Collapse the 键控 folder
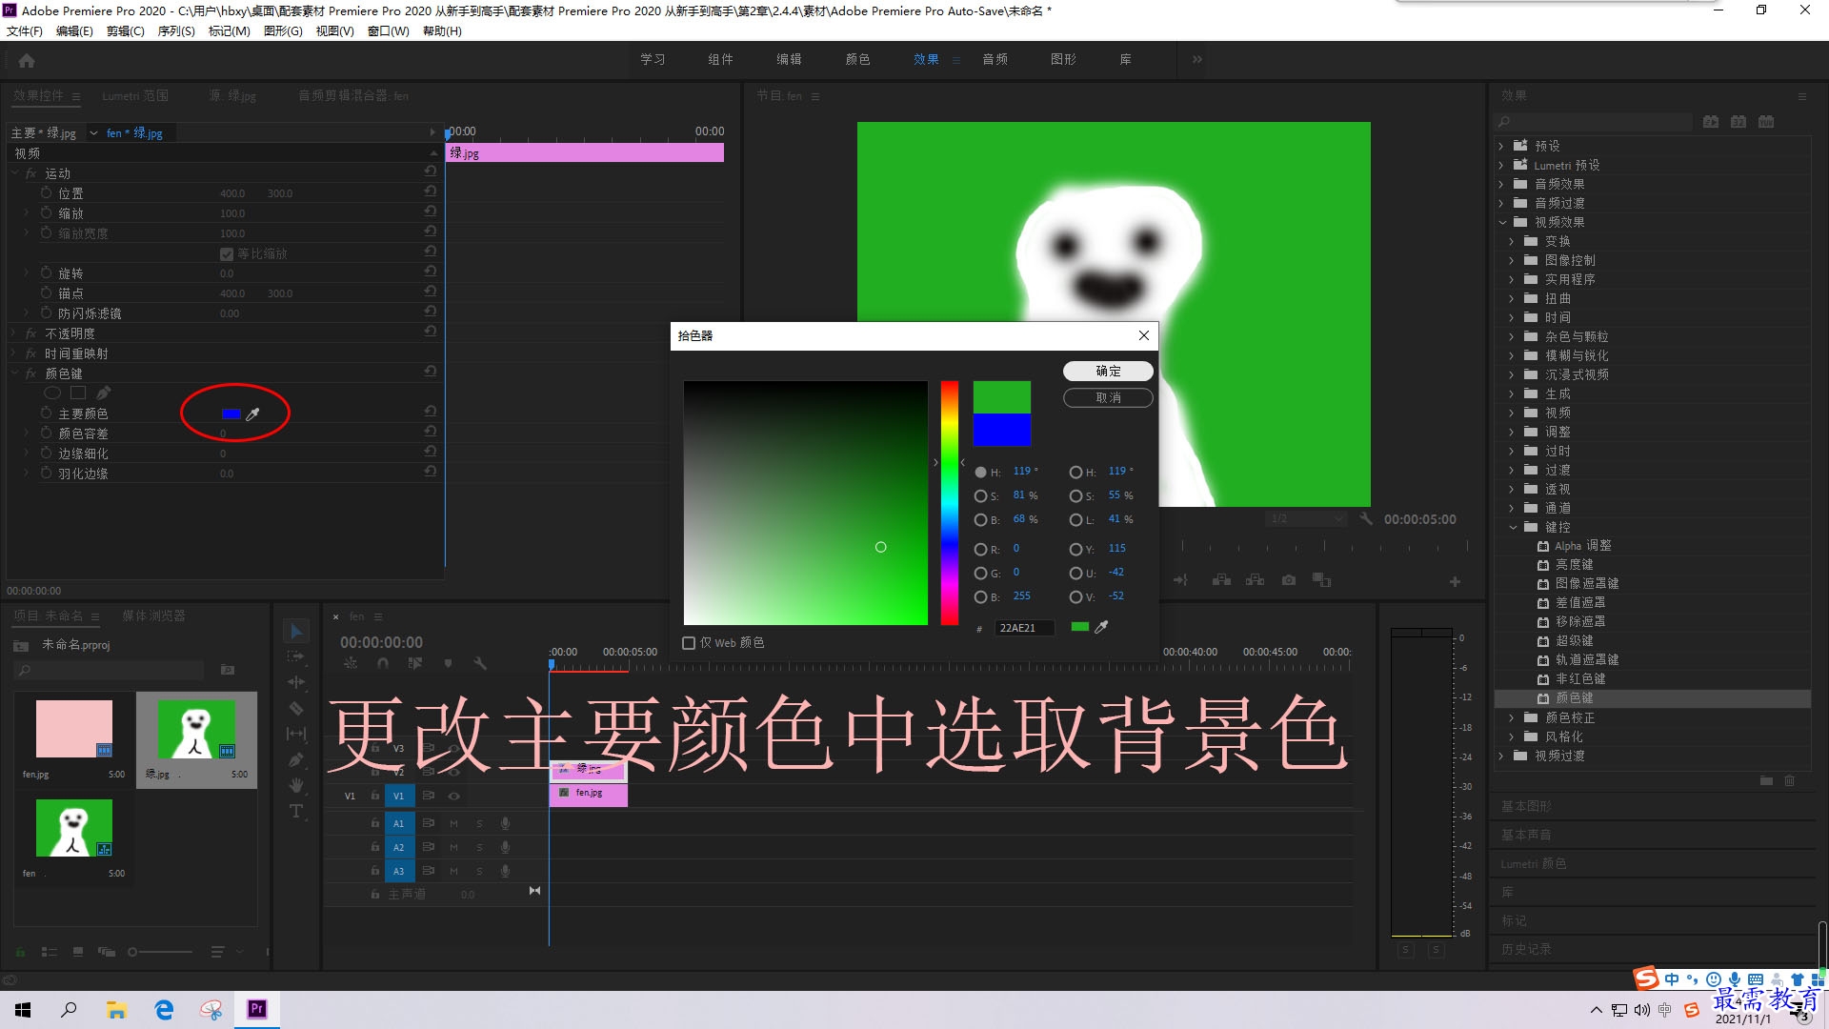The image size is (1829, 1029). 1513,527
